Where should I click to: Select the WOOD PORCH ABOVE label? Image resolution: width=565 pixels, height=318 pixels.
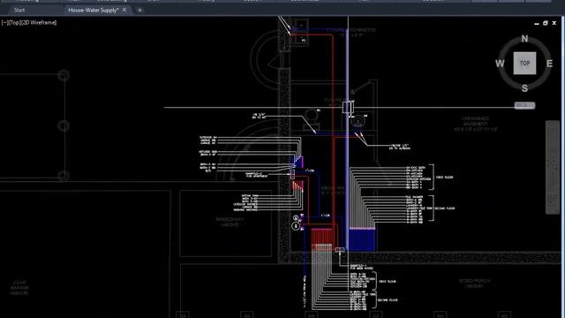pos(474,283)
